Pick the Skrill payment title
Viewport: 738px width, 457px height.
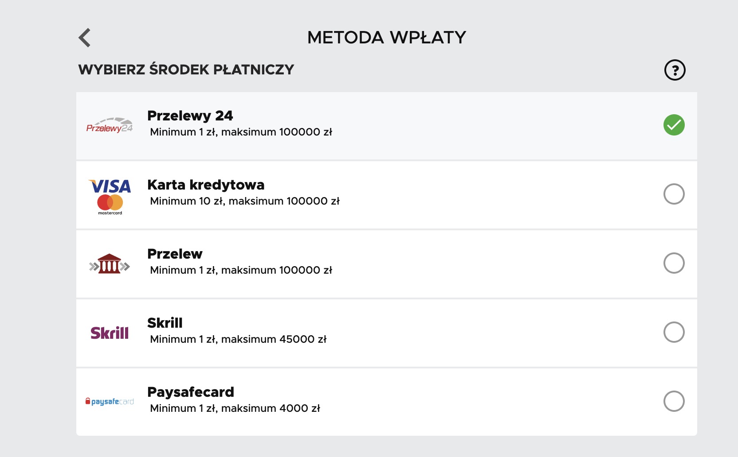coord(165,323)
